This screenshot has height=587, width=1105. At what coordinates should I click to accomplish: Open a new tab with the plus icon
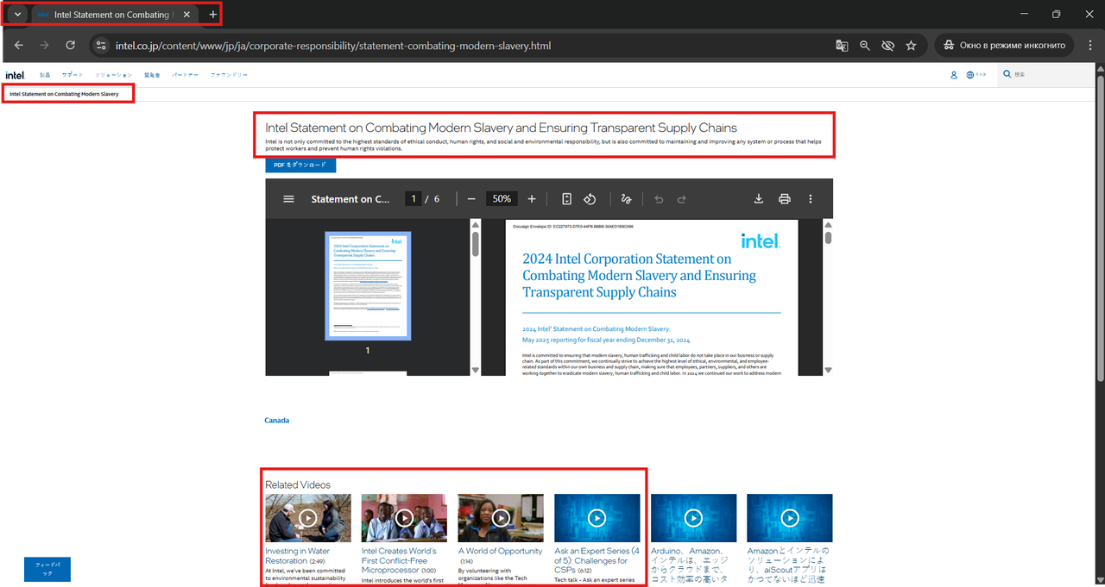click(x=213, y=15)
